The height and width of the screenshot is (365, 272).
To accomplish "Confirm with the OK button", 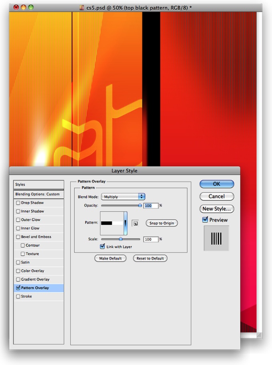I will point(217,184).
